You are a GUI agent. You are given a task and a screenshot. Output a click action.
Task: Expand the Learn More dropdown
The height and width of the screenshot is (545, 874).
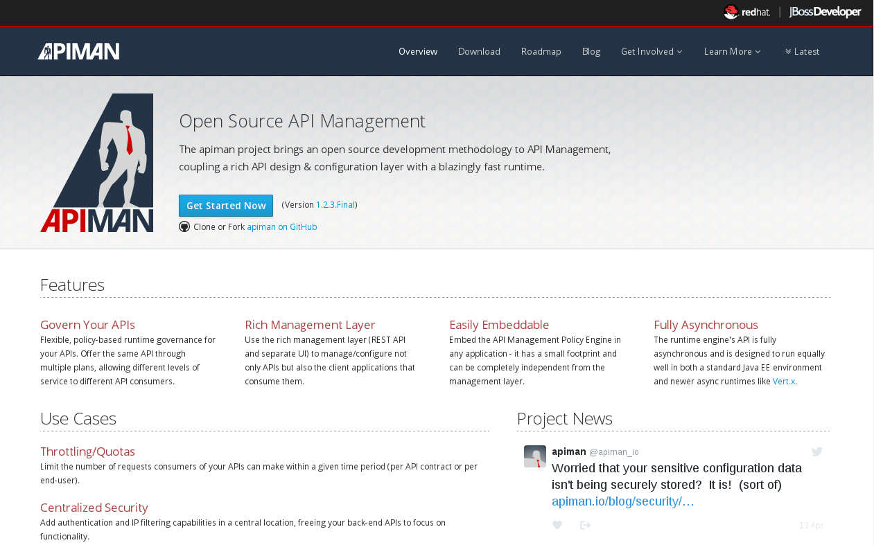(x=732, y=51)
